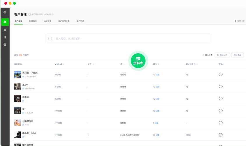Open chat bubble for 祝利聪 (Jason) row

221,74
